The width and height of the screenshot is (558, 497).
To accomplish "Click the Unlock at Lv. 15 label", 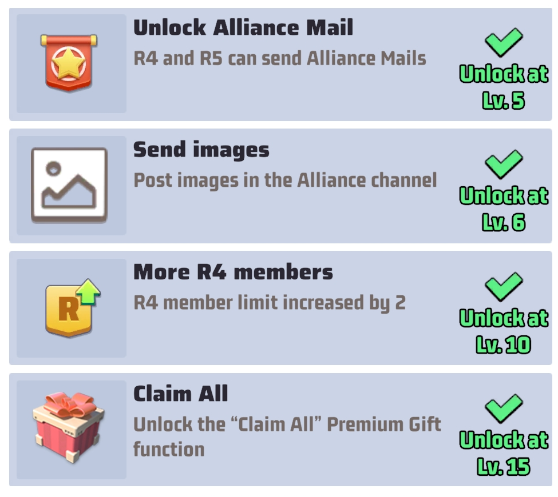I will [504, 453].
